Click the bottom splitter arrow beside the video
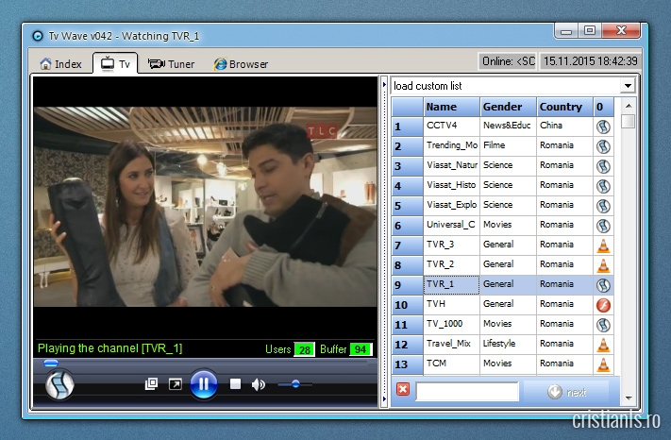The height and width of the screenshot is (440, 671). coord(384,398)
